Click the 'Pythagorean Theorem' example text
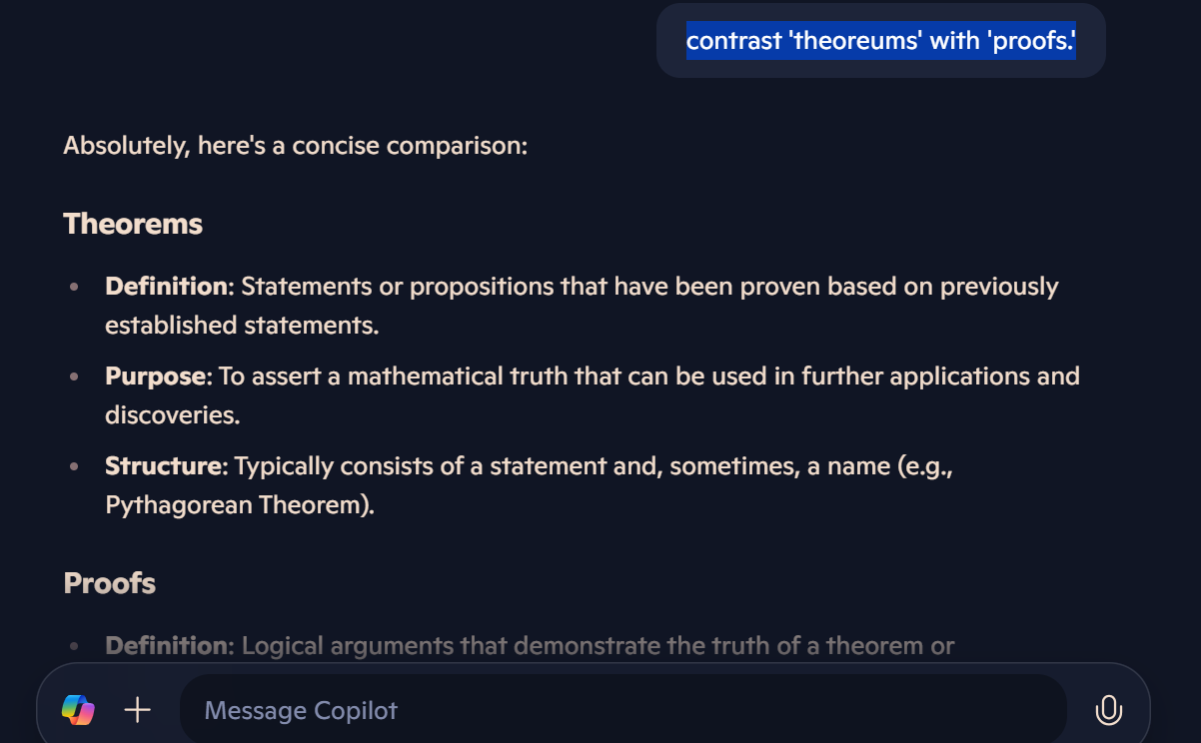 coord(237,504)
